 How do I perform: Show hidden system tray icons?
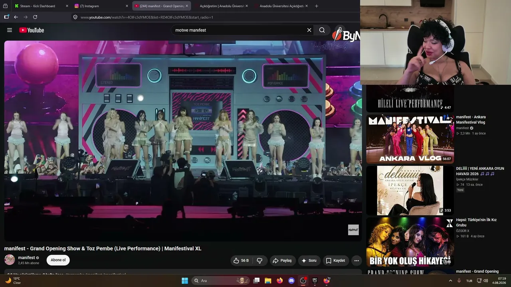pyautogui.click(x=451, y=281)
